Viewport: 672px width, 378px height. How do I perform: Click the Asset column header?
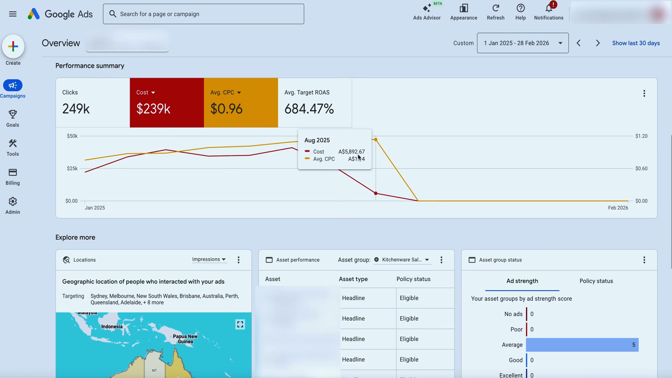click(x=273, y=279)
